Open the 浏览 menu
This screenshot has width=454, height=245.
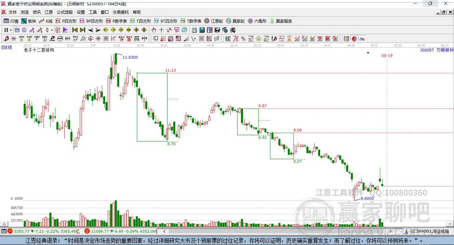point(25,12)
